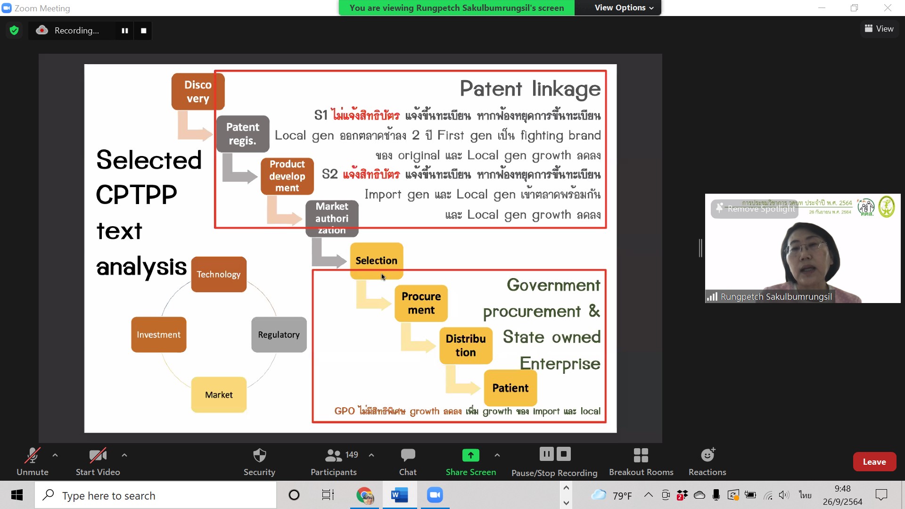905x509 pixels.
Task: Expand the arrow next to Participants
Action: coord(371,455)
